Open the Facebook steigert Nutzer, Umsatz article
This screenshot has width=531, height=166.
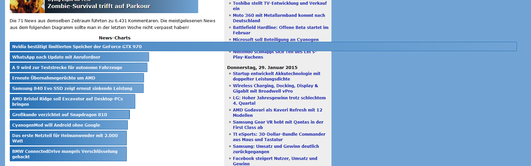pos(275,161)
